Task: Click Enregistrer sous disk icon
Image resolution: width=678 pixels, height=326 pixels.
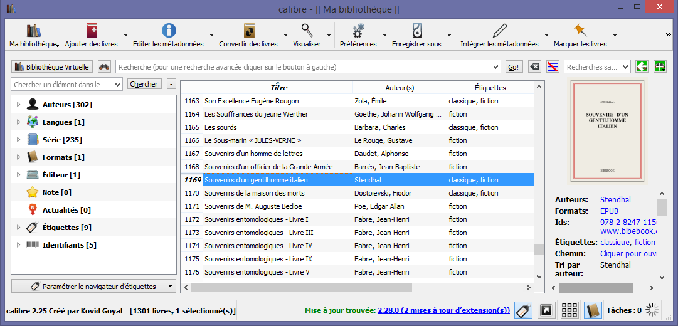Action: [x=417, y=31]
